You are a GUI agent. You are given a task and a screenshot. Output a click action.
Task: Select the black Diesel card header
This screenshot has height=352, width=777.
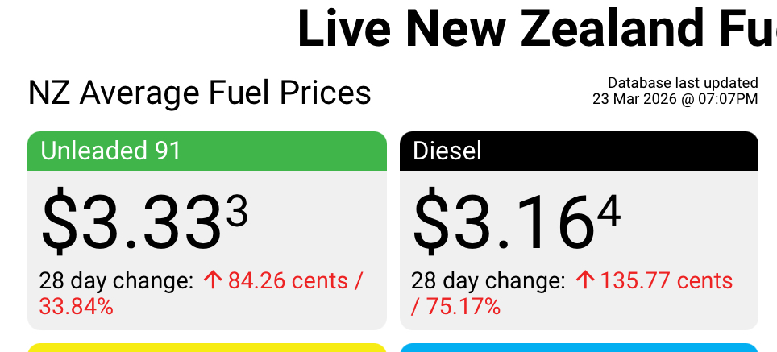[579, 151]
